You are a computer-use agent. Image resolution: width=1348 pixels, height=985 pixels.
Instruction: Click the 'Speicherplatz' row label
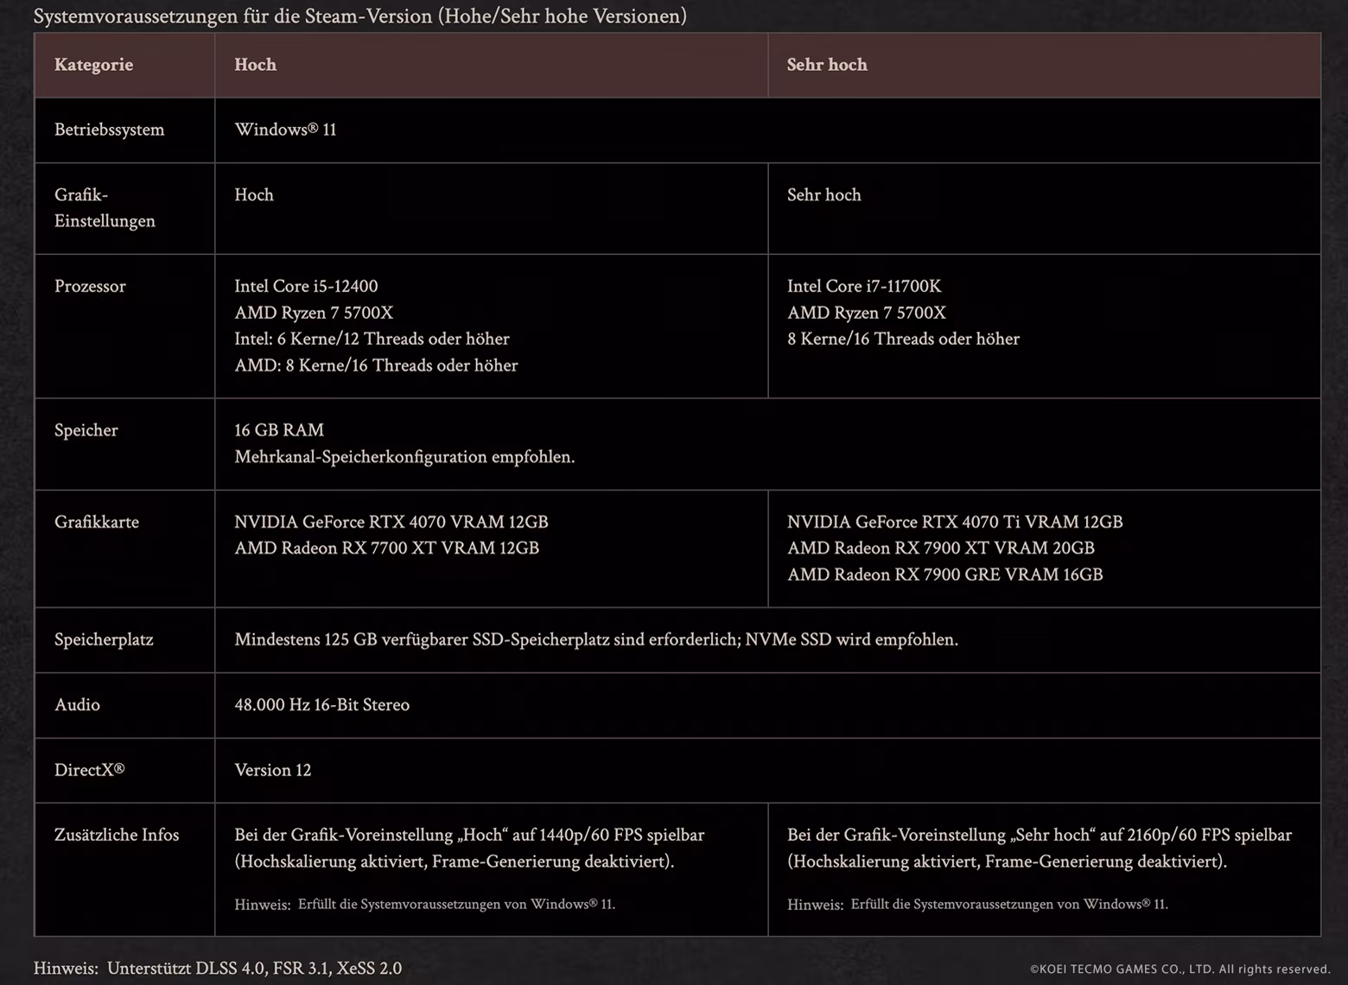point(104,639)
